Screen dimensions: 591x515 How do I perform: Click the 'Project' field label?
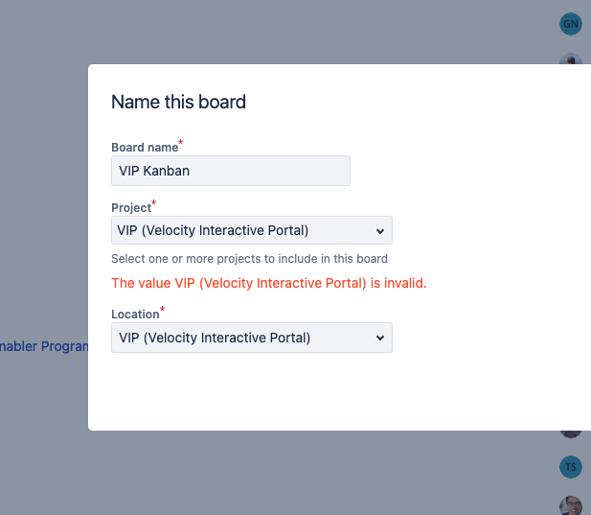[x=131, y=207]
